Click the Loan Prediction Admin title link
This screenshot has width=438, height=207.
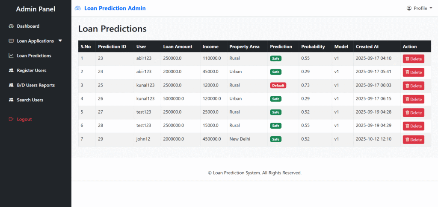click(115, 8)
